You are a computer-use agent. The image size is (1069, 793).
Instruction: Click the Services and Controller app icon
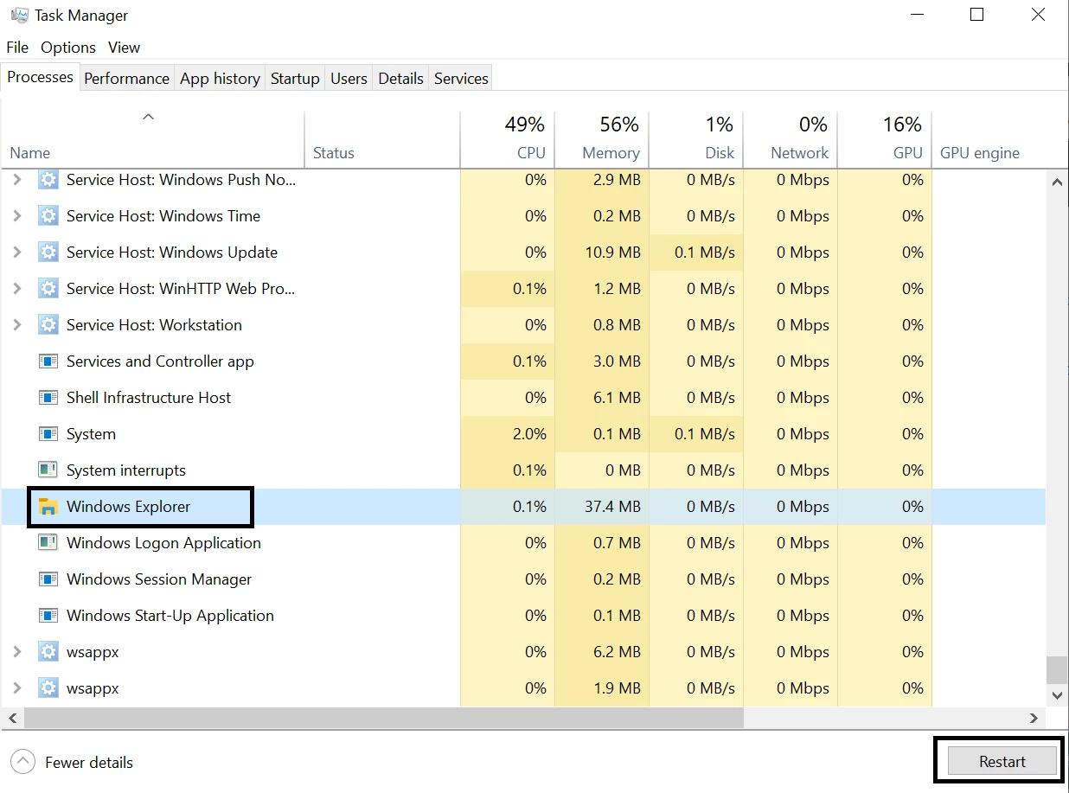(x=48, y=361)
